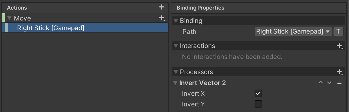The height and width of the screenshot is (112, 349).
Task: Collapse the Processors section foldout
Action: [176, 72]
